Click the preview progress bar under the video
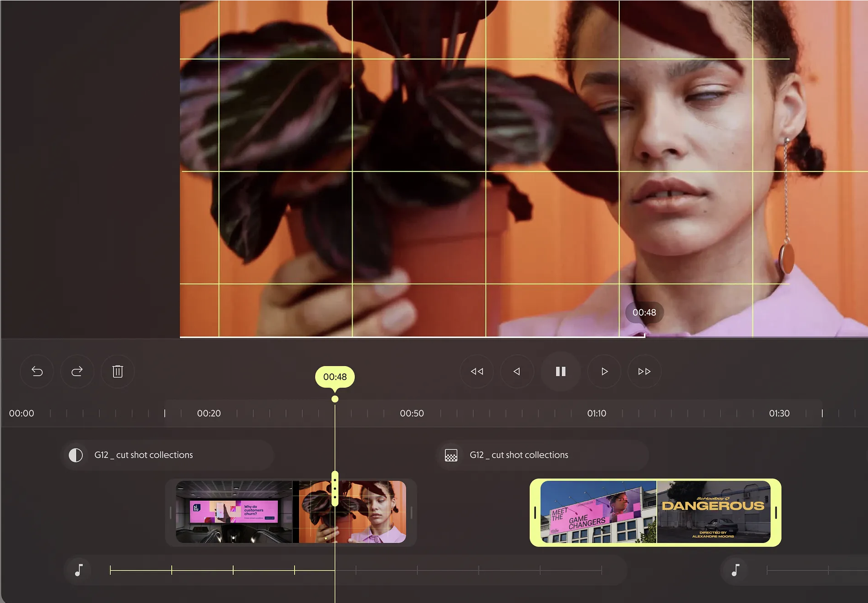Image resolution: width=868 pixels, height=603 pixels. [x=524, y=337]
